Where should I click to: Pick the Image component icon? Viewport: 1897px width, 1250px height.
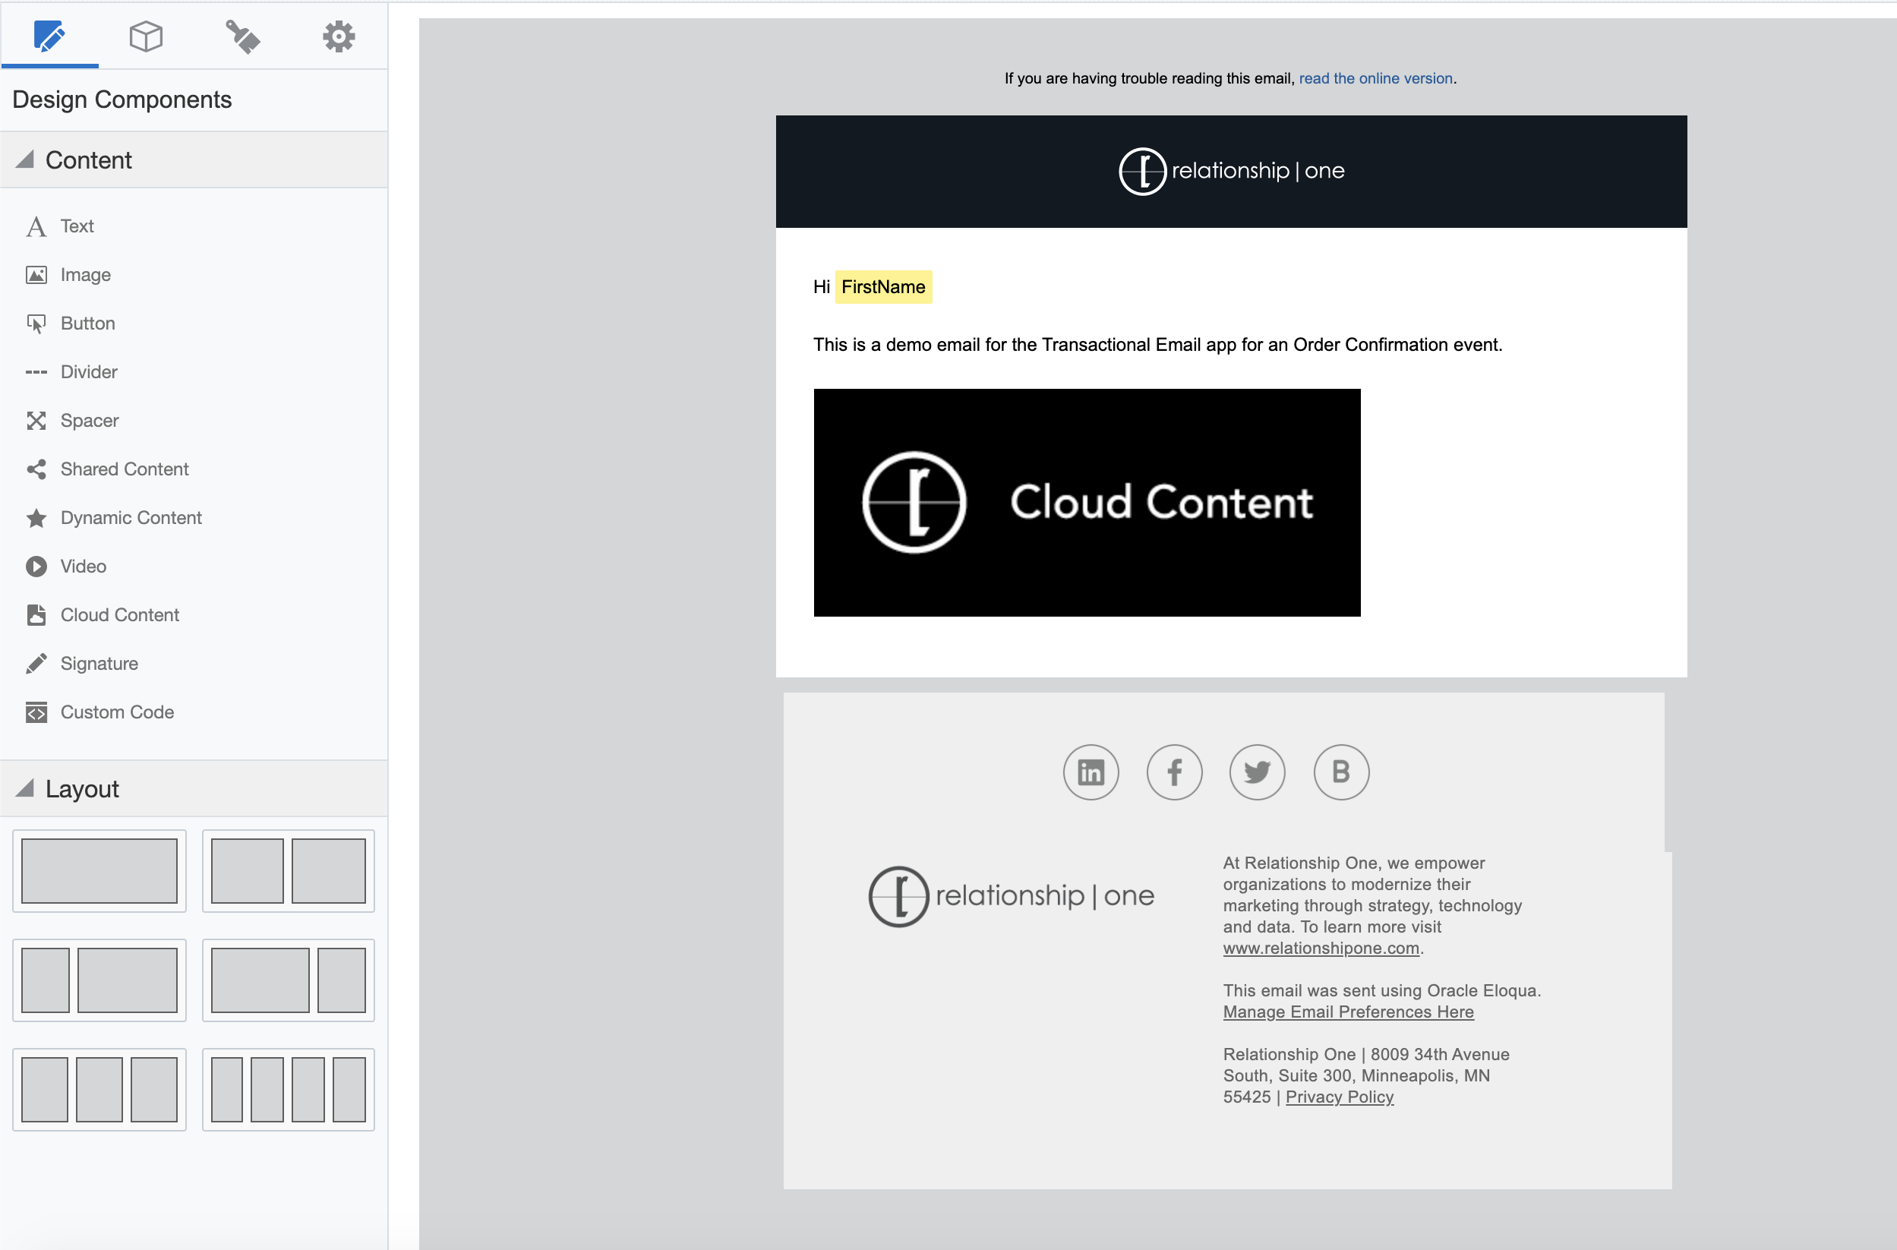pyautogui.click(x=36, y=275)
